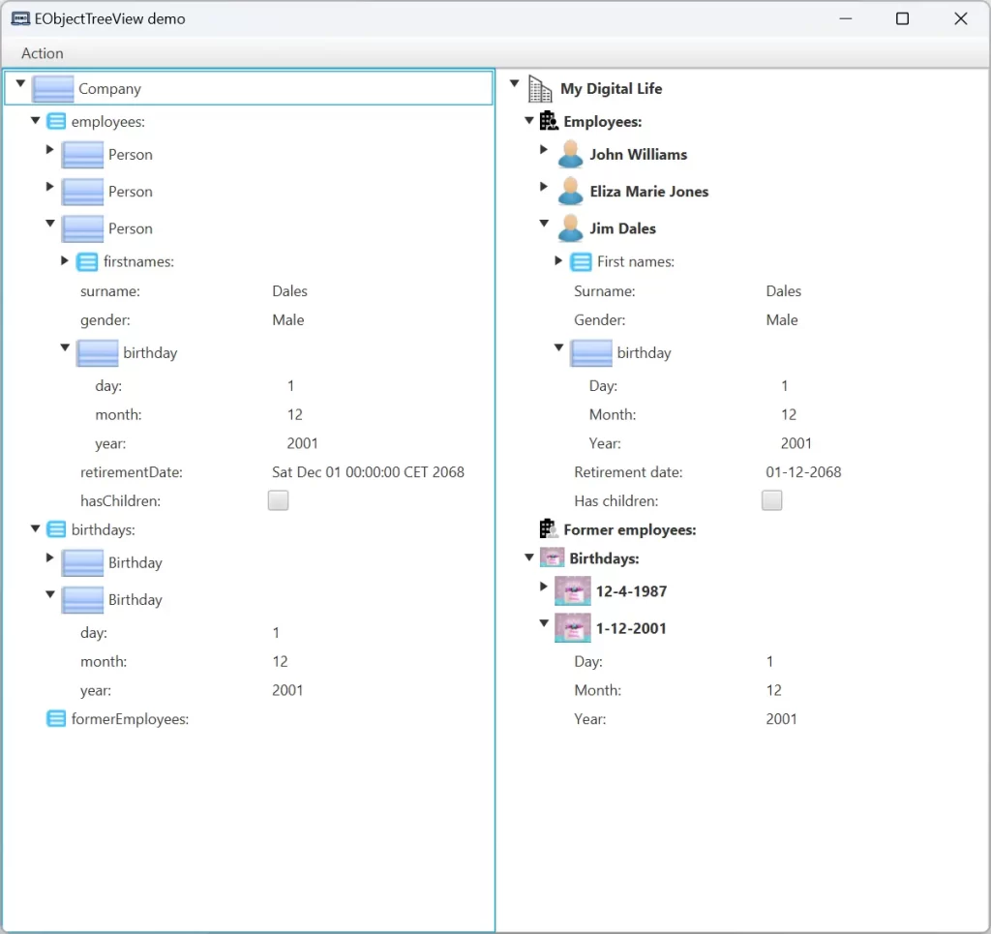Expand the firstnames: list
991x934 pixels.
[65, 260]
